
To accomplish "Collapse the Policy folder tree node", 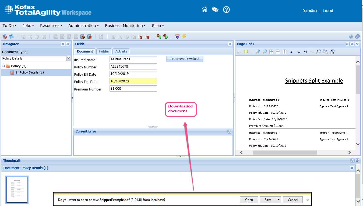I will click(3, 66).
